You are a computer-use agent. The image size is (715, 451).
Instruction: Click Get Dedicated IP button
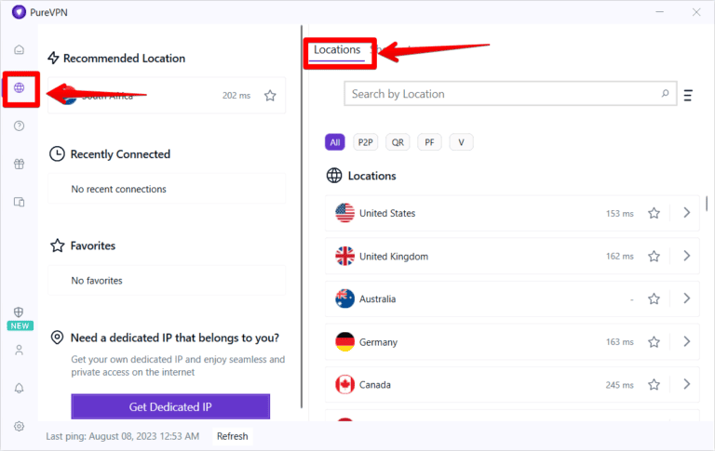(x=170, y=406)
